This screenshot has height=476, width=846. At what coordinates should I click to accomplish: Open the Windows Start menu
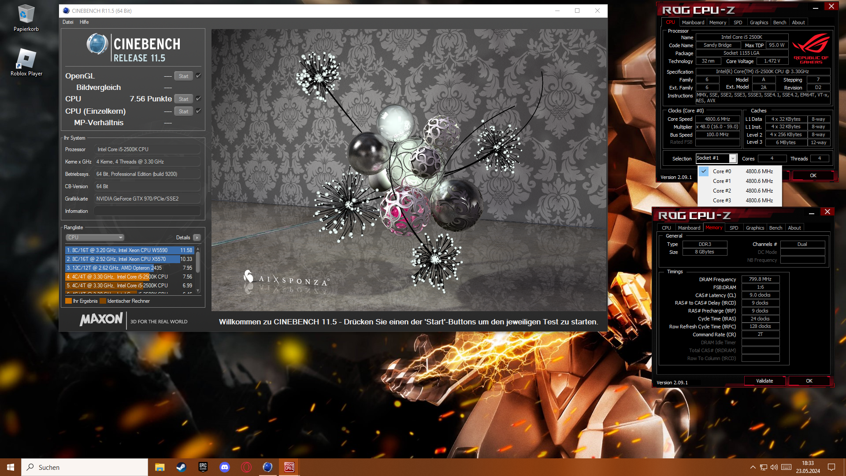pyautogui.click(x=11, y=467)
